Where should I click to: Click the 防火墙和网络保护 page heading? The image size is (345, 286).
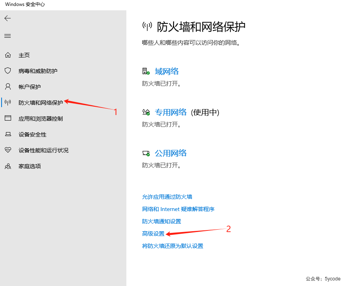tap(201, 27)
